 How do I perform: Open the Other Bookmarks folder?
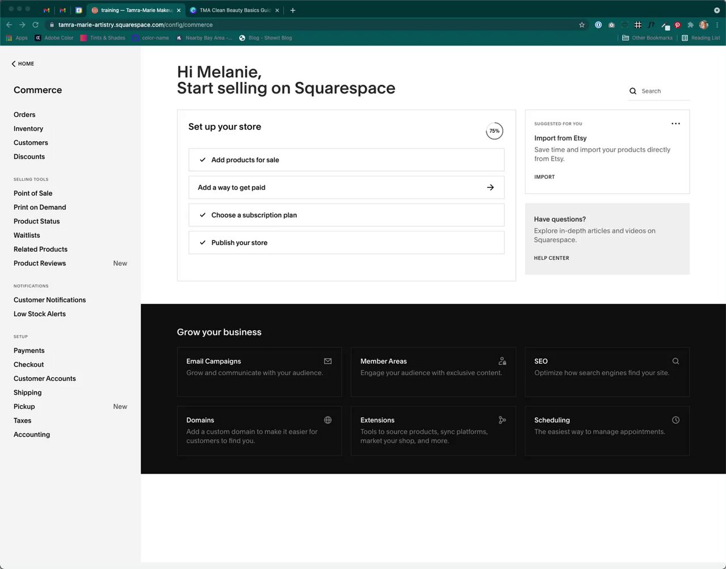(x=647, y=38)
